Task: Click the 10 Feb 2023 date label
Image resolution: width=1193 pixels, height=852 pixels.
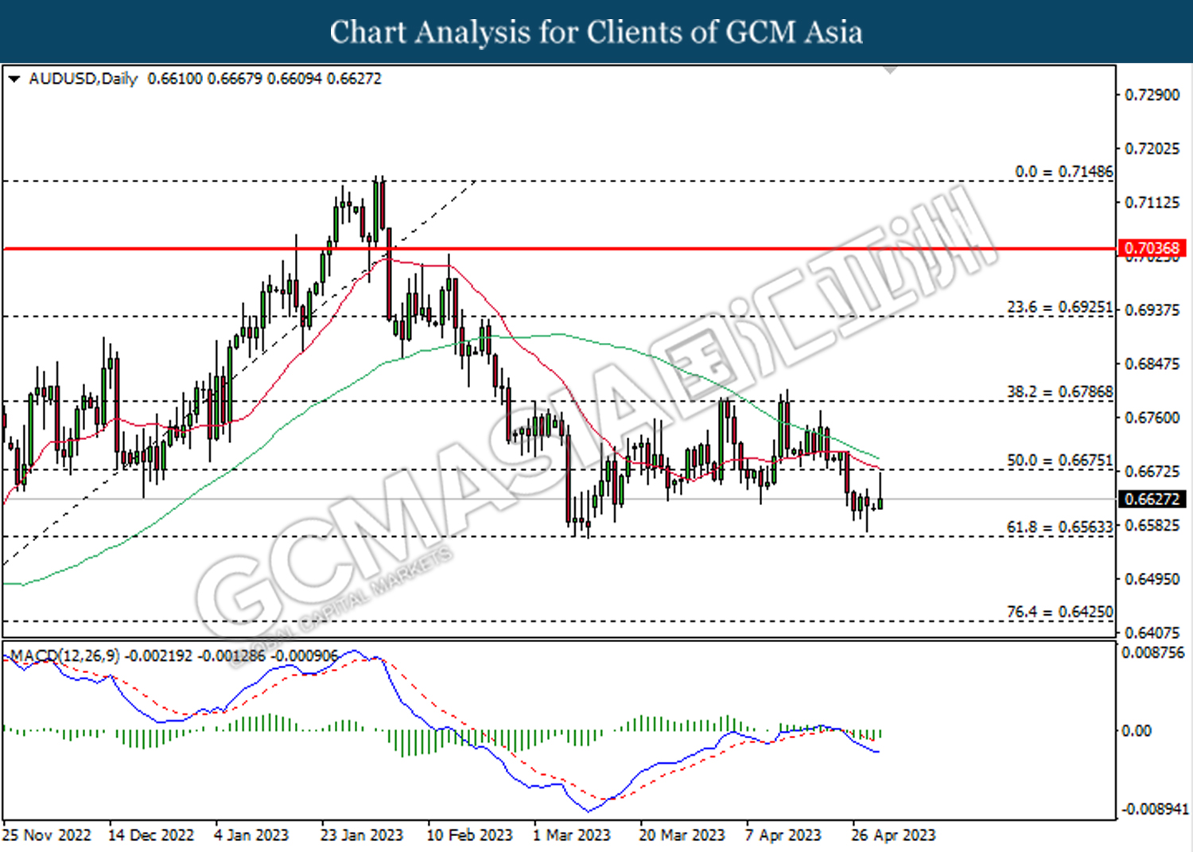Action: point(469,834)
